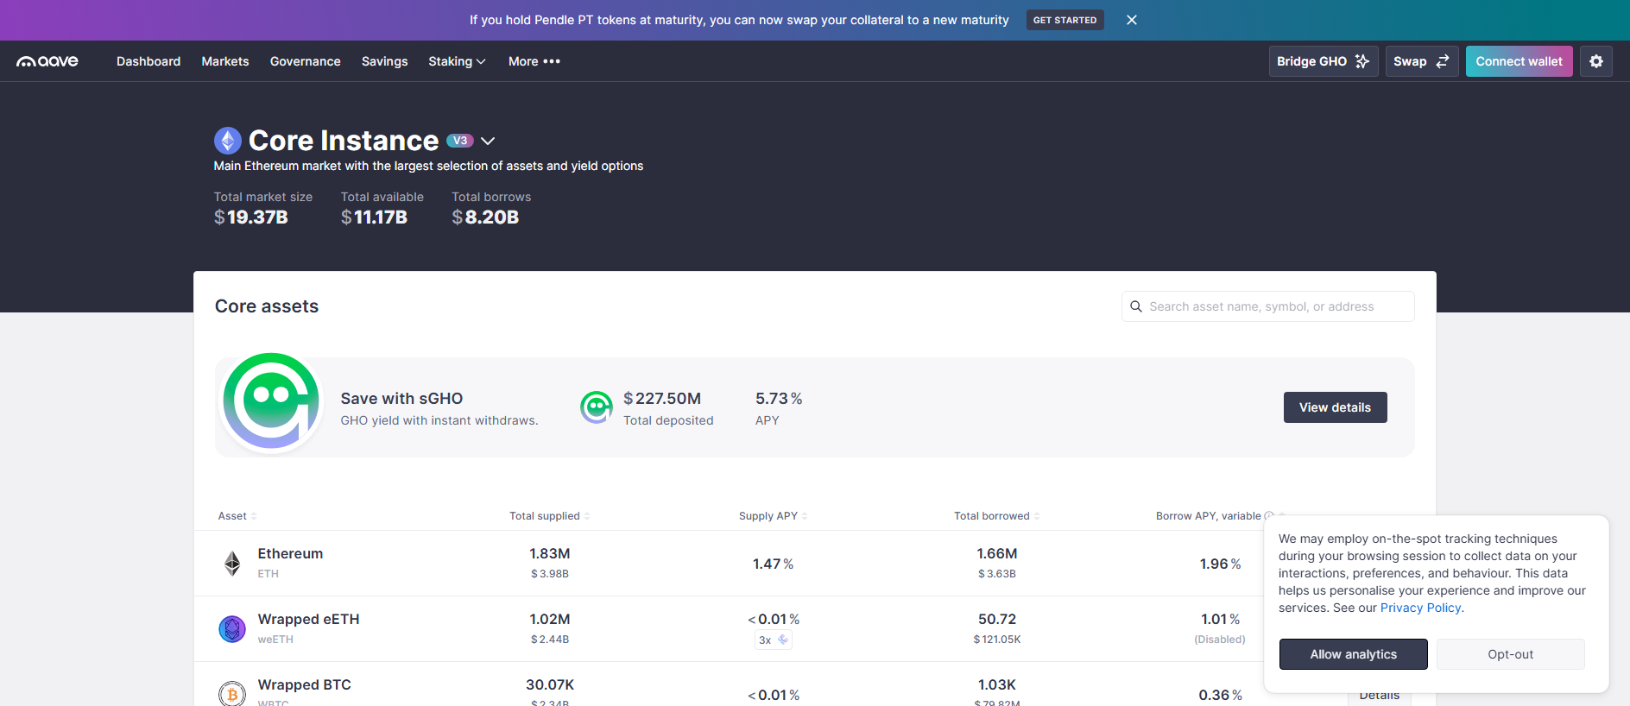Image resolution: width=1630 pixels, height=706 pixels.
Task: Click the Borrow APY, variable column header
Action: click(1209, 516)
